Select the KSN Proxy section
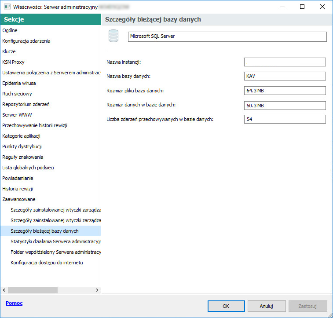The width and height of the screenshot is (333, 318). (13, 62)
